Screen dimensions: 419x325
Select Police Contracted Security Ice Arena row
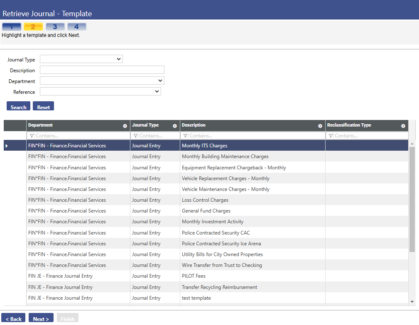click(206, 244)
